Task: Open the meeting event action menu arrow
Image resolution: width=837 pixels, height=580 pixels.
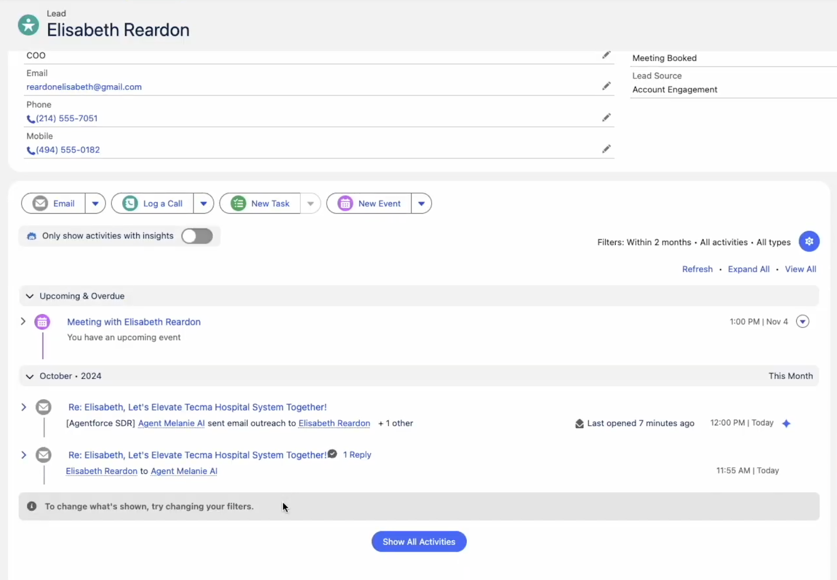Action: point(802,321)
